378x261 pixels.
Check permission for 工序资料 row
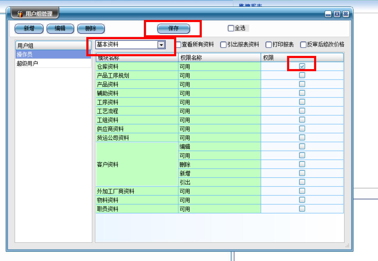pos(302,102)
